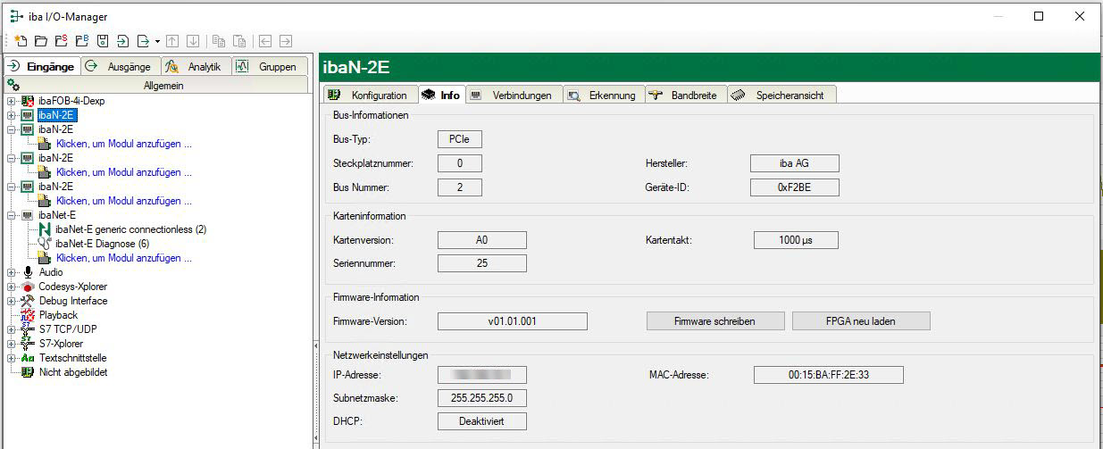Viewport: 1103px width, 449px height.
Task: Select Playback item in the tree
Action: point(58,315)
